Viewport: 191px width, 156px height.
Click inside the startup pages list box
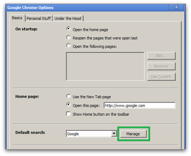coord(105,66)
